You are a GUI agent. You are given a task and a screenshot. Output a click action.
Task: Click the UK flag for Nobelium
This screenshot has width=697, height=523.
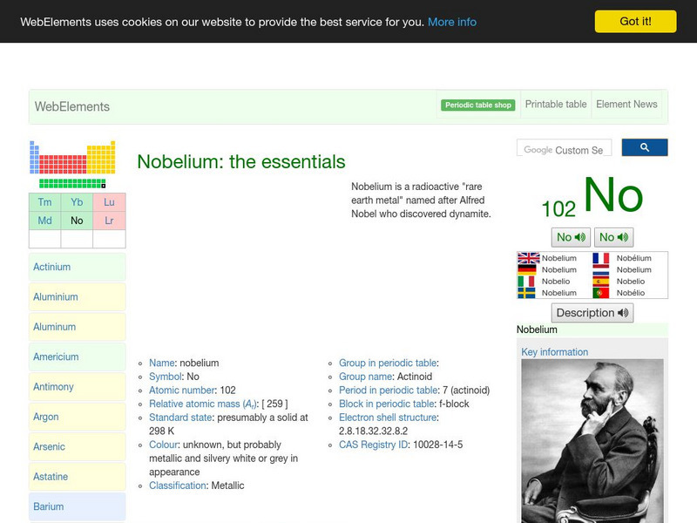tap(529, 258)
